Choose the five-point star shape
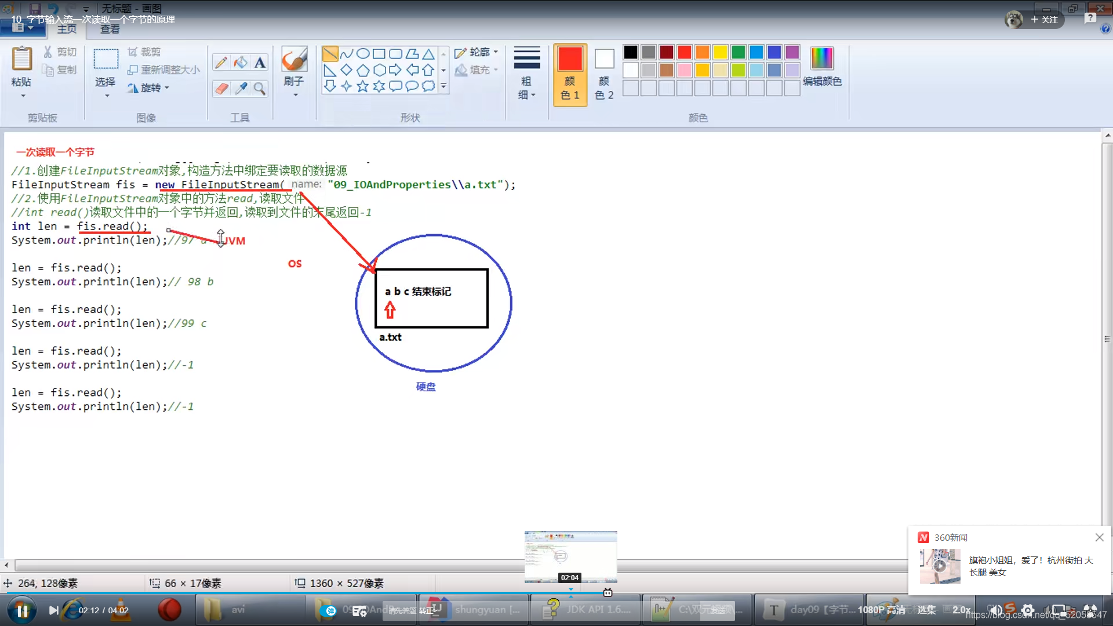1113x626 pixels. point(363,86)
